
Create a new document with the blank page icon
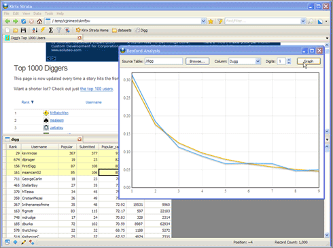pos(7,30)
